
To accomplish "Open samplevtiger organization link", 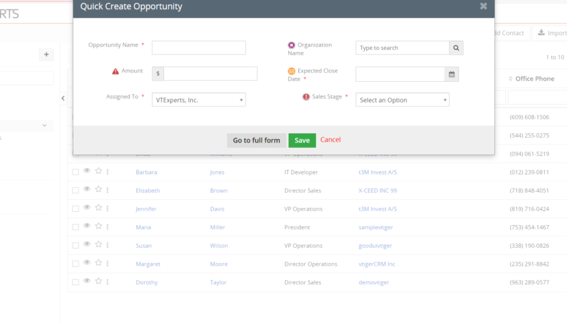I will point(376,227).
